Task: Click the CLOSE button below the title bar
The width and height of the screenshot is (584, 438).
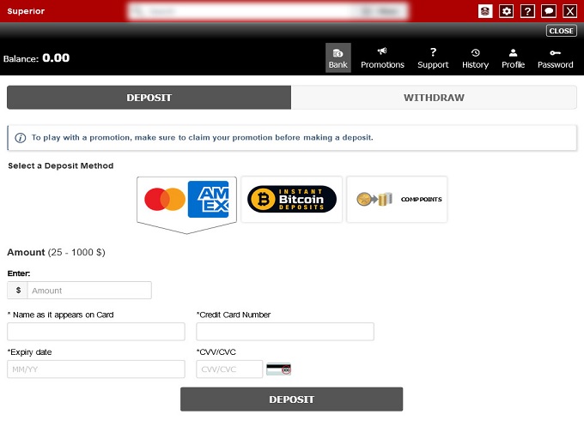Action: tap(561, 31)
